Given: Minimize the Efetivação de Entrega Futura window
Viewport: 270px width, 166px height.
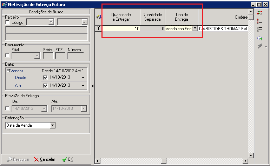Looking at the screenshot, I should tap(253, 5).
